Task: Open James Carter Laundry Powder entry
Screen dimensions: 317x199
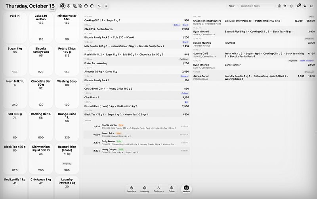Action: point(254,76)
